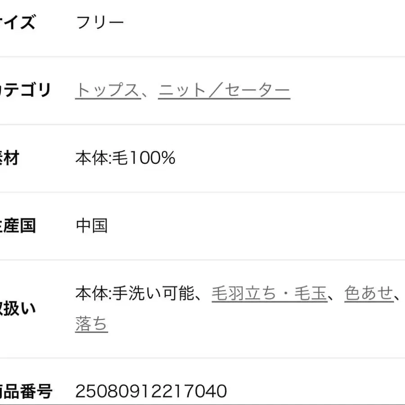Open the トップス category link
Image resolution: width=405 pixels, height=405 pixels.
click(x=108, y=90)
